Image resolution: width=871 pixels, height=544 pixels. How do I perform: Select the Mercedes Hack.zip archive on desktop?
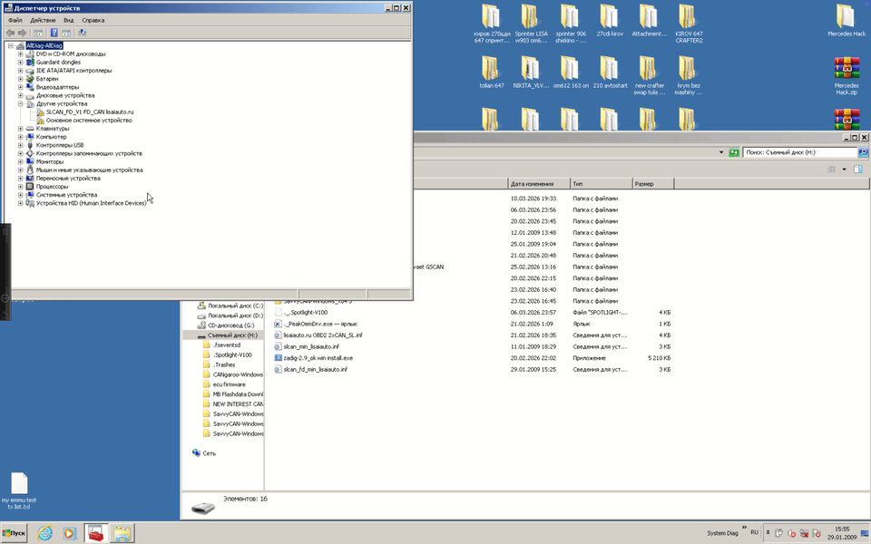[x=847, y=75]
